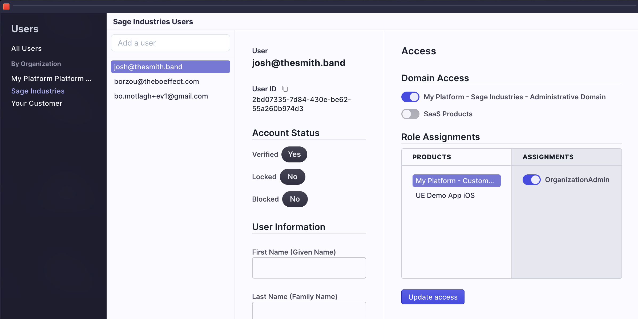Select user bo.motlagh+ev1@gmail.com

coord(161,96)
